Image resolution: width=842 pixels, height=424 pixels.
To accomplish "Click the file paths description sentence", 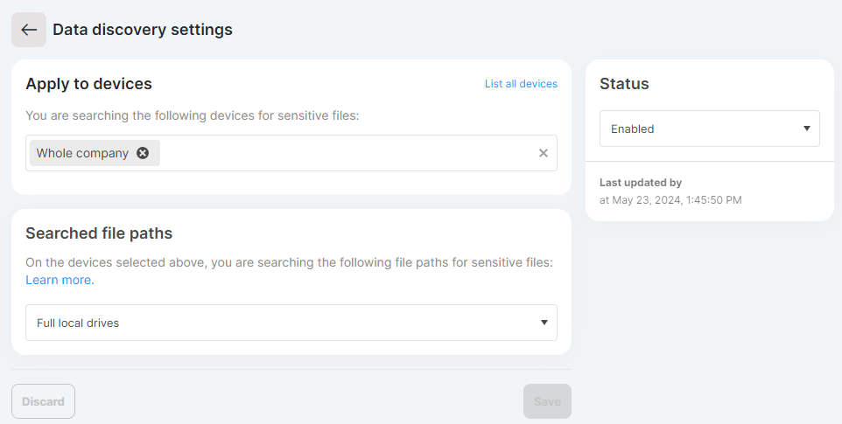I will (x=290, y=262).
